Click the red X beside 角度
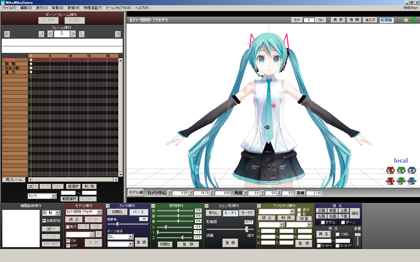Screen dimensions: 420x262 (246, 193)
